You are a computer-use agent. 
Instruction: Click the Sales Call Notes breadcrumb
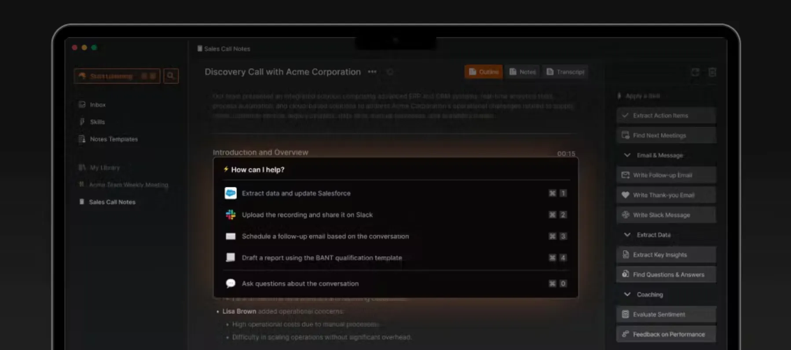tap(223, 49)
